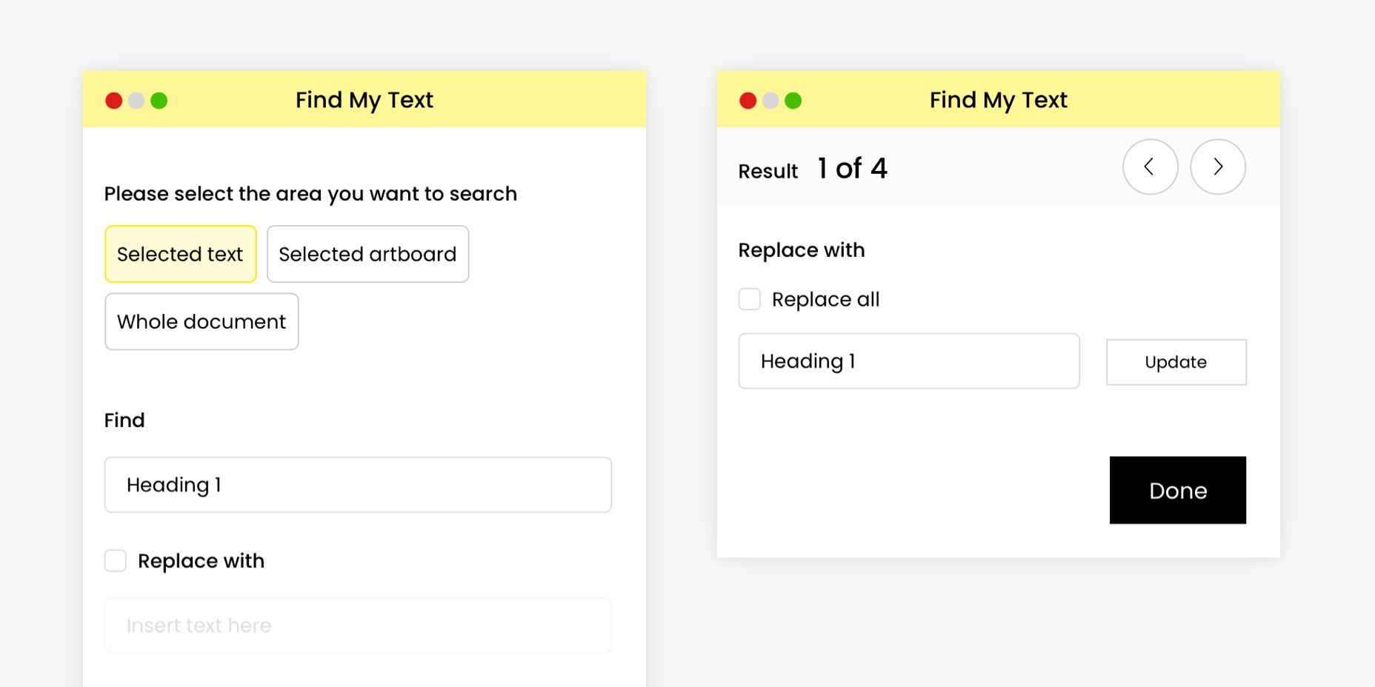The width and height of the screenshot is (1375, 687).
Task: Click green maximize dot on left window
Action: coord(159,101)
